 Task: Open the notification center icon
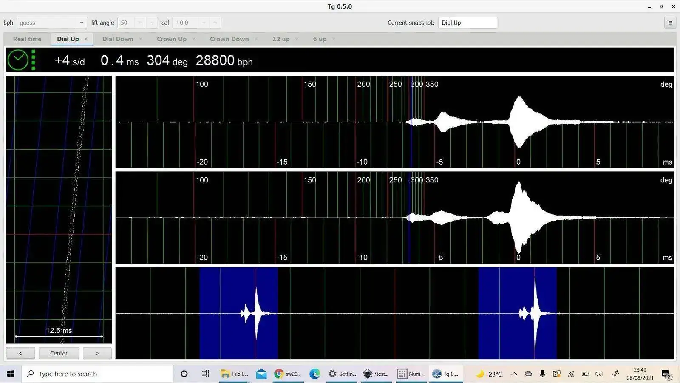[666, 374]
